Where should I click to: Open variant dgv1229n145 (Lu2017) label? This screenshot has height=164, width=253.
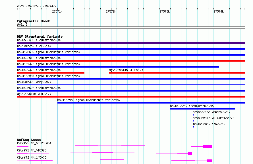point(34,94)
